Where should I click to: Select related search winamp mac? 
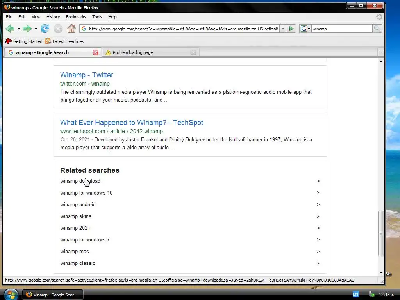75,252
